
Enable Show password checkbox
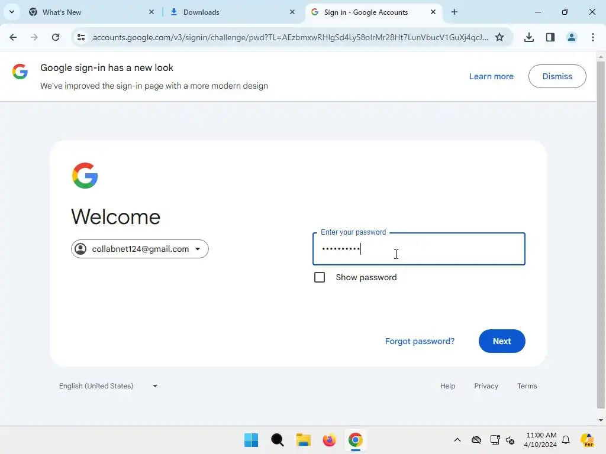click(320, 277)
